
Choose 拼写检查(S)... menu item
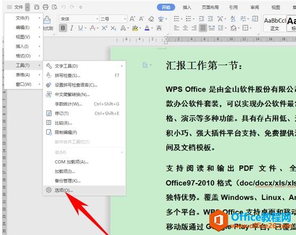(x=85, y=75)
